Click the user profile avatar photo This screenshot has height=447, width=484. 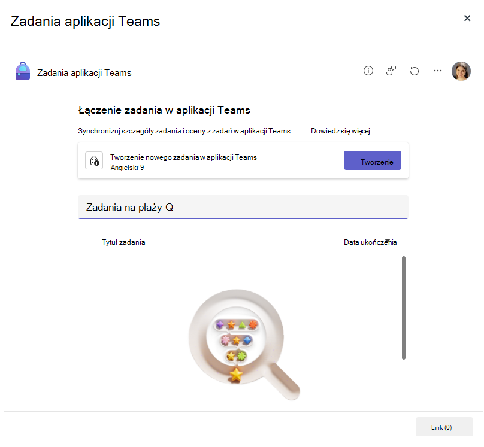461,71
